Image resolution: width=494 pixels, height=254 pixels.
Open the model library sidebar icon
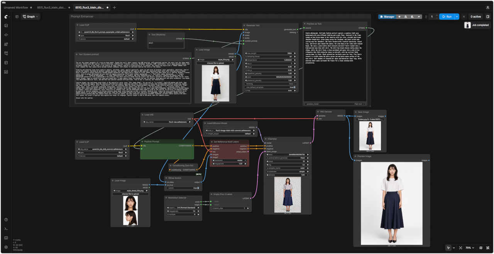(6, 44)
